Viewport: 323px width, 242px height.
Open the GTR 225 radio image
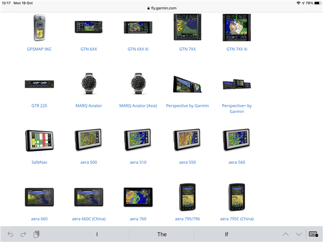(x=39, y=84)
